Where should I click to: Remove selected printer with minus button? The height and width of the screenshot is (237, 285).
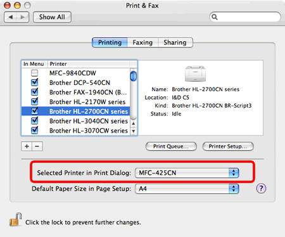point(37,146)
